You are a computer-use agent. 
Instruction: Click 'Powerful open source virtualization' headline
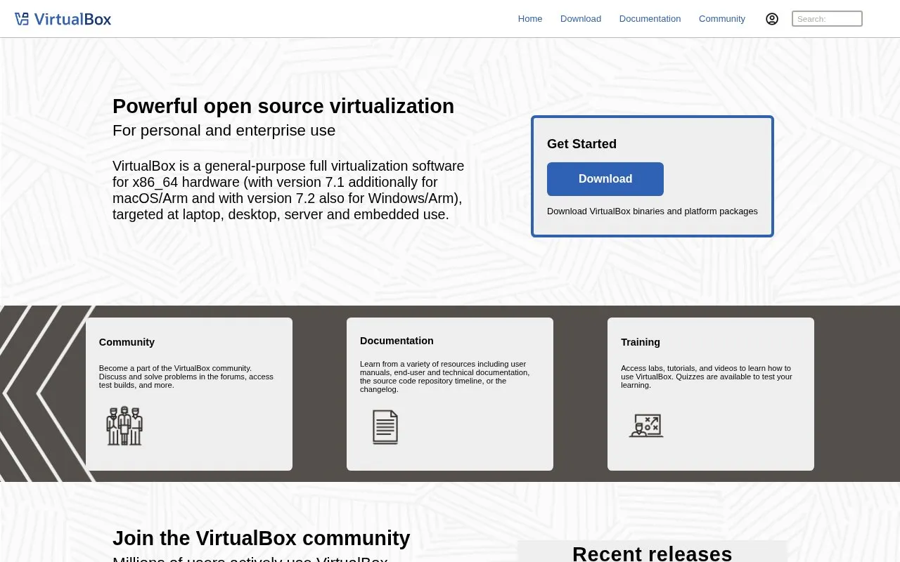tap(283, 106)
